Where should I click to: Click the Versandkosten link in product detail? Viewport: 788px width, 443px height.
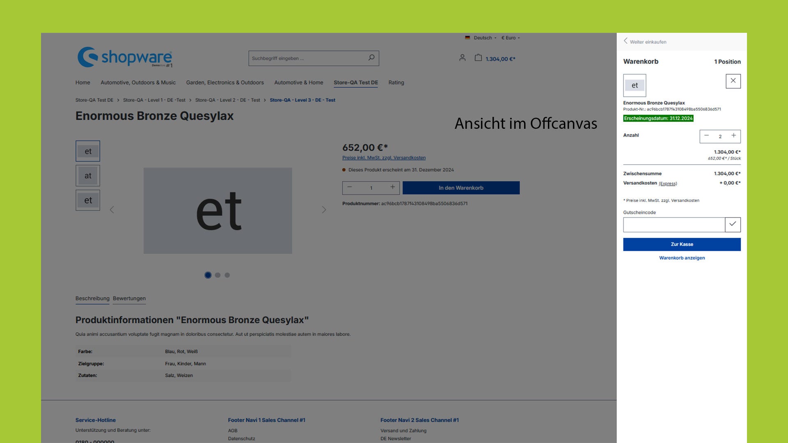pyautogui.click(x=384, y=158)
